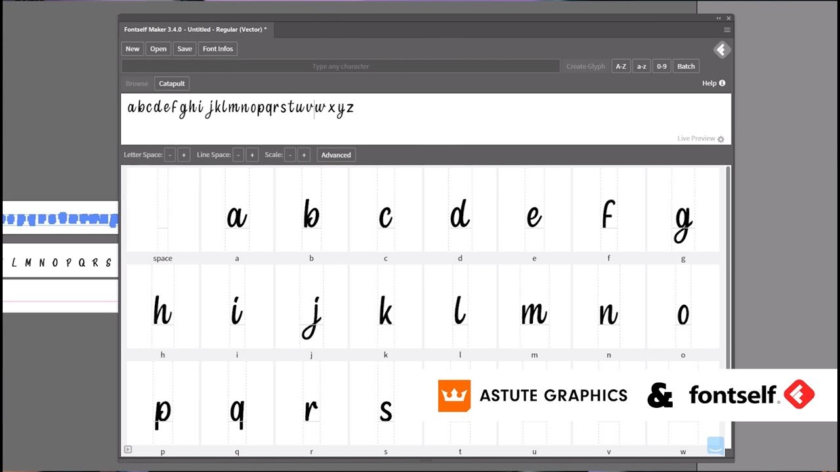Select the glyph 'f' cell

[608, 210]
